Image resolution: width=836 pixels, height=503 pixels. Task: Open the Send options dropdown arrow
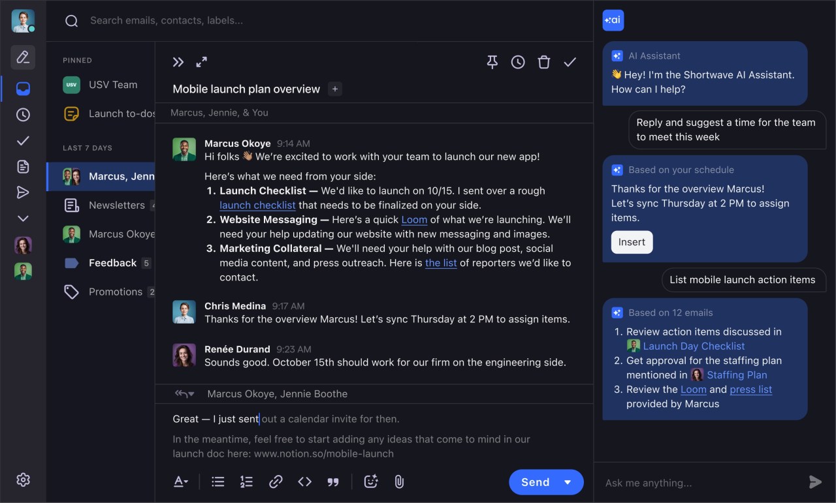point(568,482)
